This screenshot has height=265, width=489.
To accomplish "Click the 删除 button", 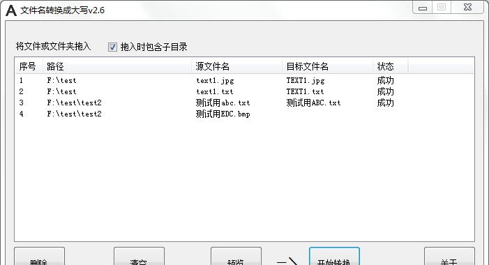I will [x=39, y=256].
